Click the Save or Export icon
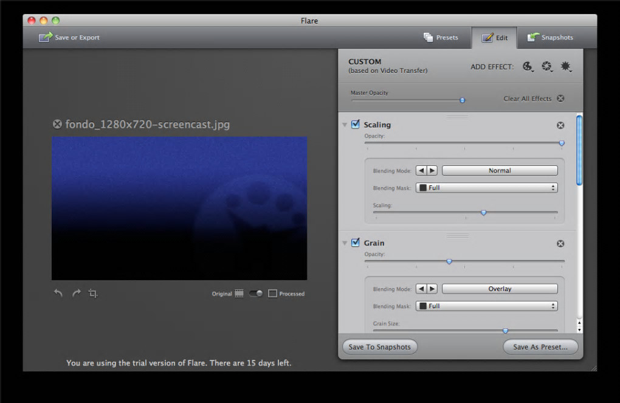Screen dimensions: 620x403 46,37
